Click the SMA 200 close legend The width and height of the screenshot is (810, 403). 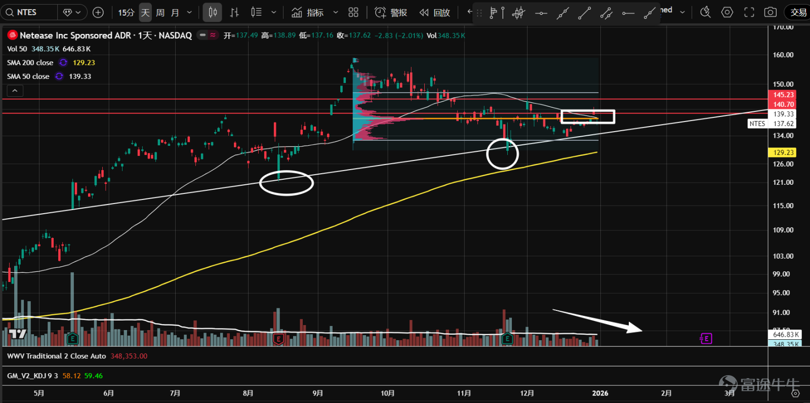[30, 63]
